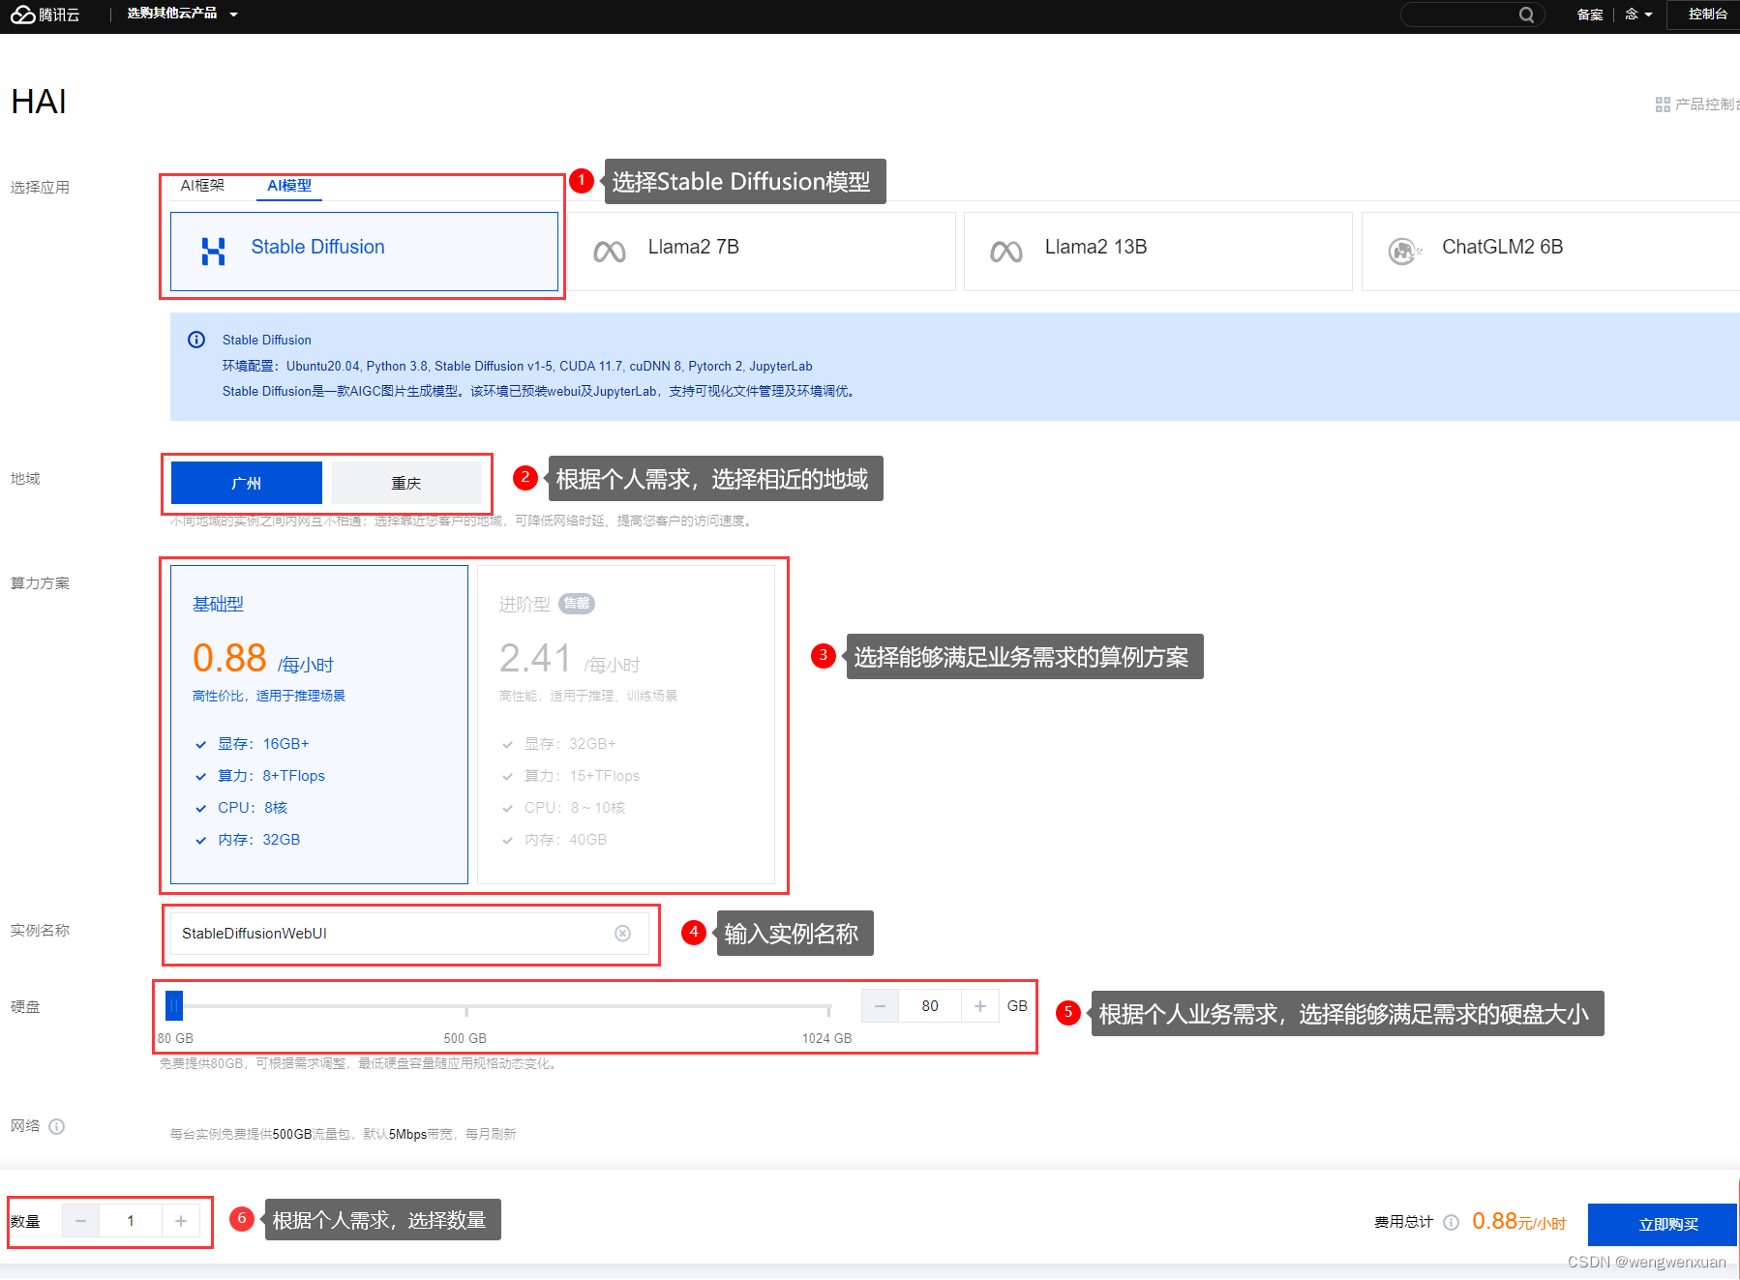Increase disk size with plus button

coord(980,1006)
